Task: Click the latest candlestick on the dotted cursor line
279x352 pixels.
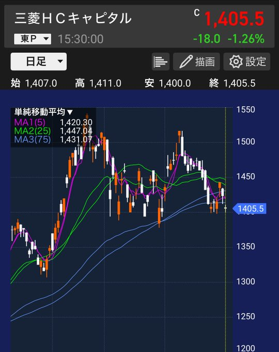Action: pyautogui.click(x=225, y=208)
